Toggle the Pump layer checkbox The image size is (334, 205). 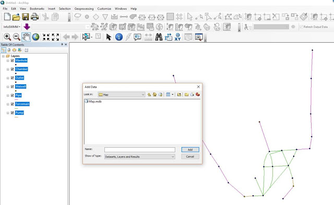click(13, 113)
